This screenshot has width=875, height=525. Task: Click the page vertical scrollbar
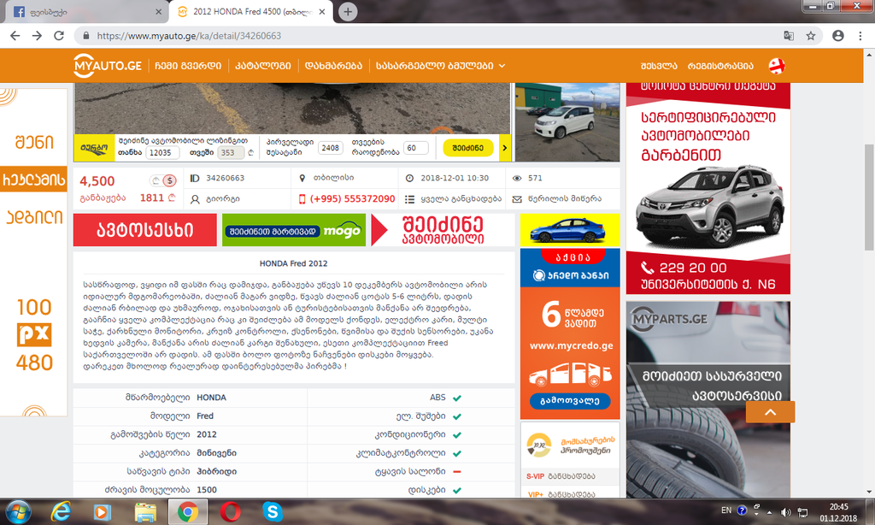869,198
